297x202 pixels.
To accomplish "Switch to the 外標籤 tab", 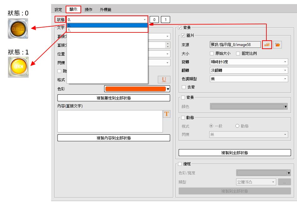I will tap(105, 9).
